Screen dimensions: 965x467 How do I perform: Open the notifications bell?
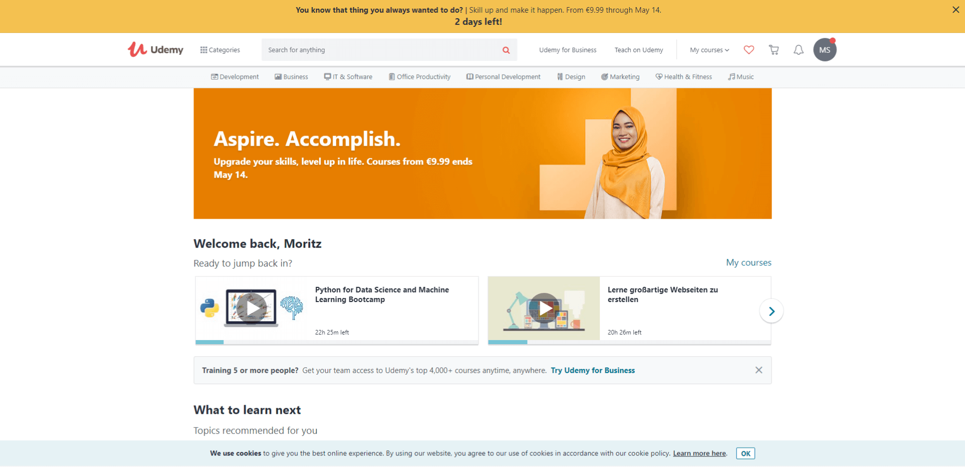[x=798, y=50]
